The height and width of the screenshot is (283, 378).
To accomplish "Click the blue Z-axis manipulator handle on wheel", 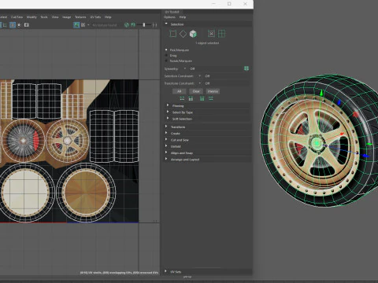I will pyautogui.click(x=365, y=156).
